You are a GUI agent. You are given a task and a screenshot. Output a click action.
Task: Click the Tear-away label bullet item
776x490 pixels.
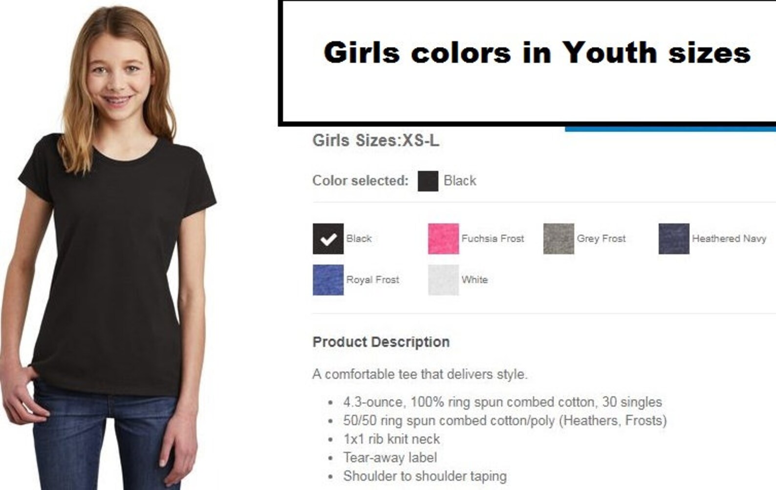point(389,458)
